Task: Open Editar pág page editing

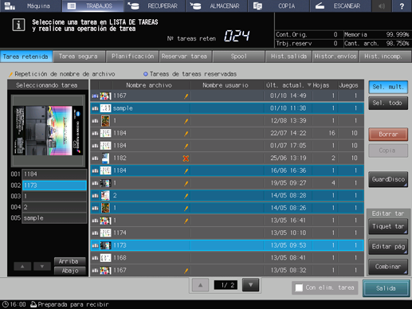Action: click(x=388, y=247)
